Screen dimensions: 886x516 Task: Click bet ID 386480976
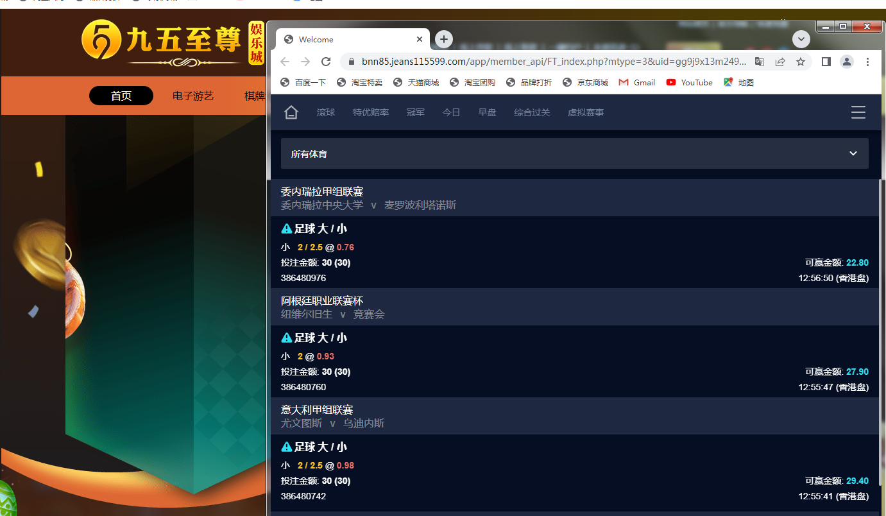pos(303,278)
